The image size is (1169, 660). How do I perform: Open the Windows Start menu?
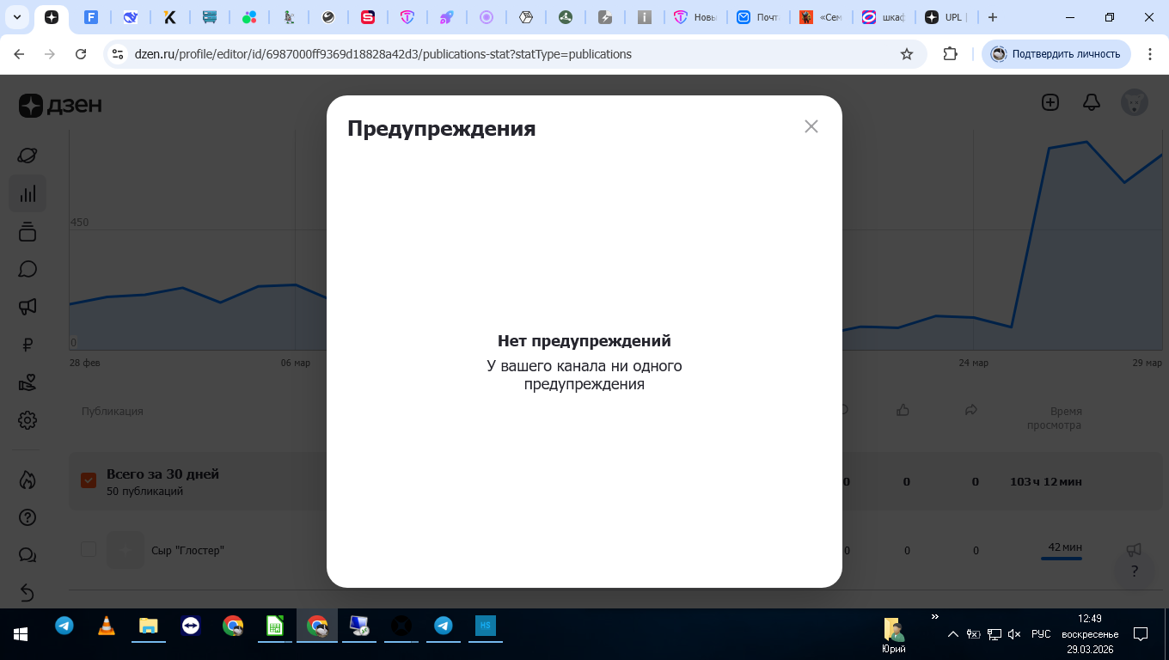tap(21, 634)
